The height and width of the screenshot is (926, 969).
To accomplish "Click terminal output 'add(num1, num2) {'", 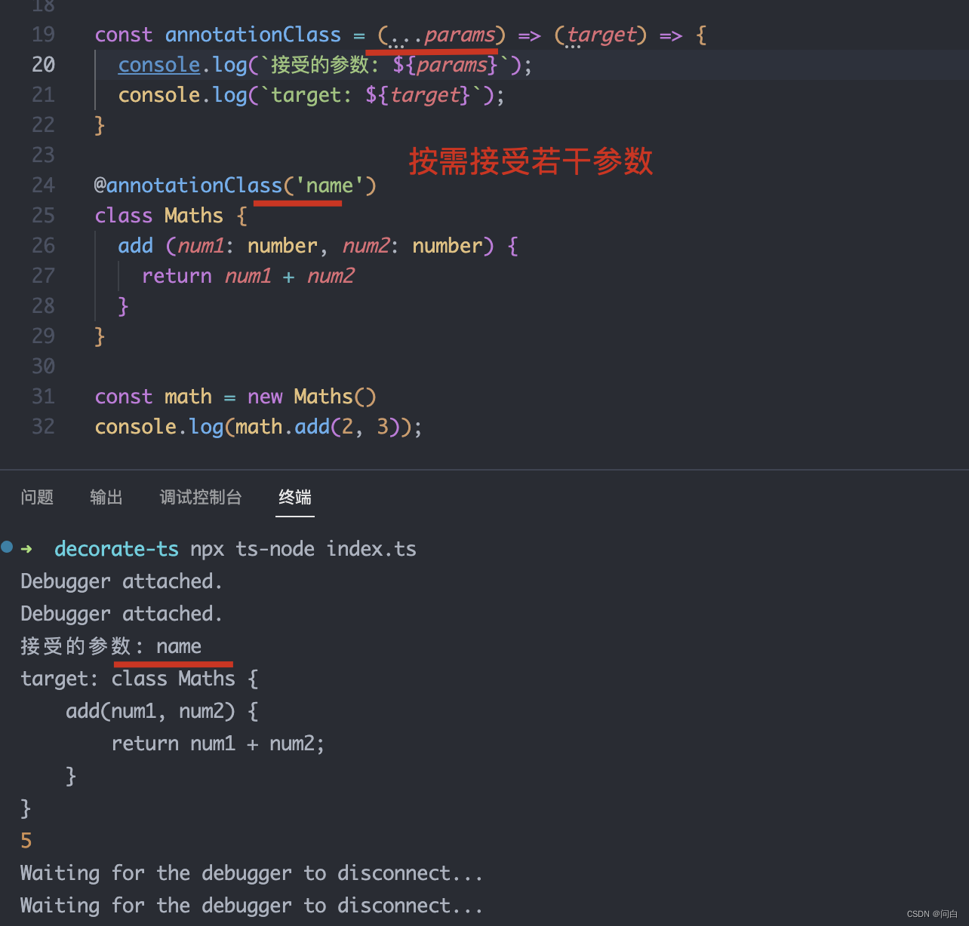I will point(162,711).
